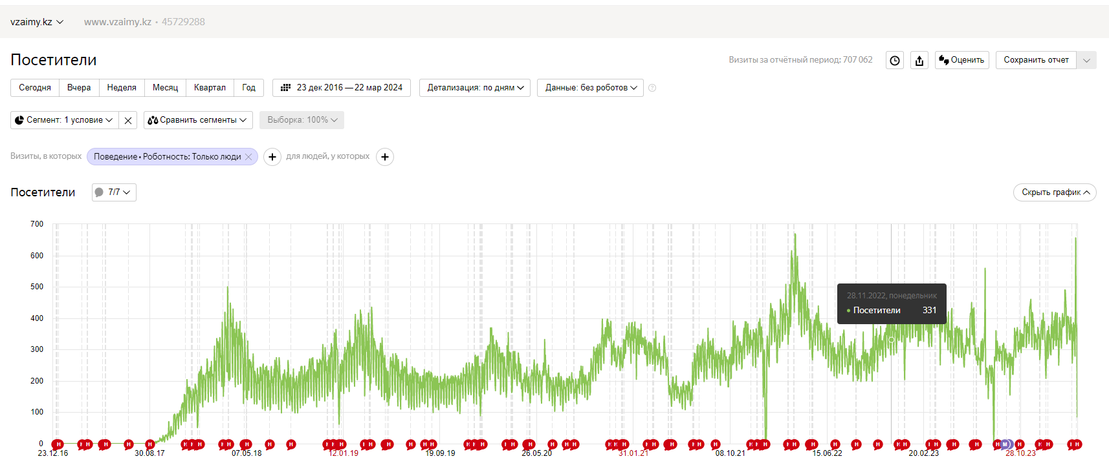The width and height of the screenshot is (1109, 463).
Task: Open the report history clock icon
Action: pos(894,60)
